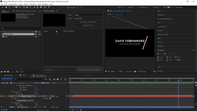Toggle the Source Text stopwatch
The height and width of the screenshot is (111, 197).
(x=16, y=101)
